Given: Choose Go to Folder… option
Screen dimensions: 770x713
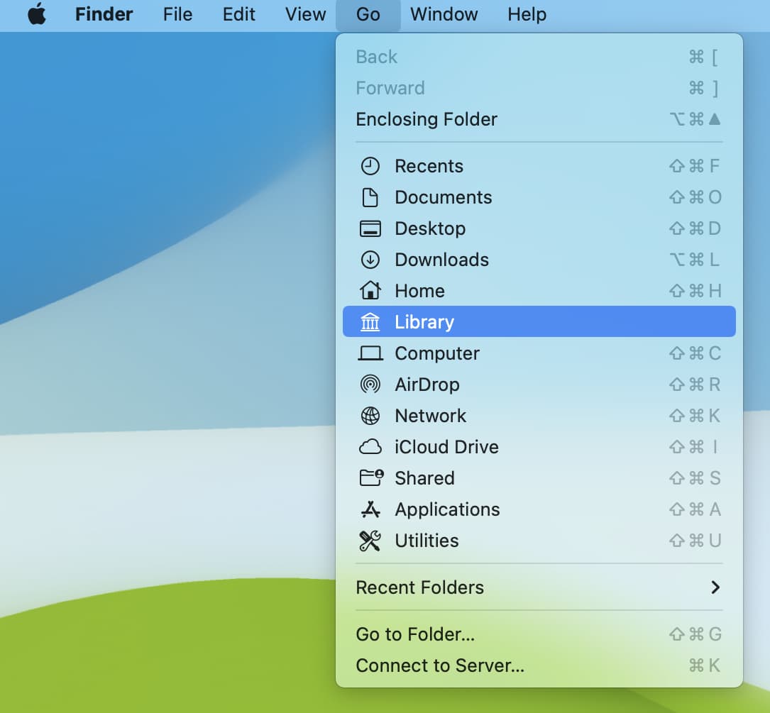Looking at the screenshot, I should pyautogui.click(x=539, y=634).
